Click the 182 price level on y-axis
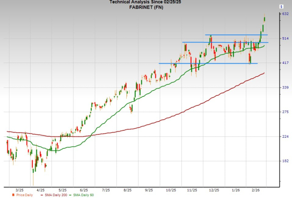 coord(285,161)
